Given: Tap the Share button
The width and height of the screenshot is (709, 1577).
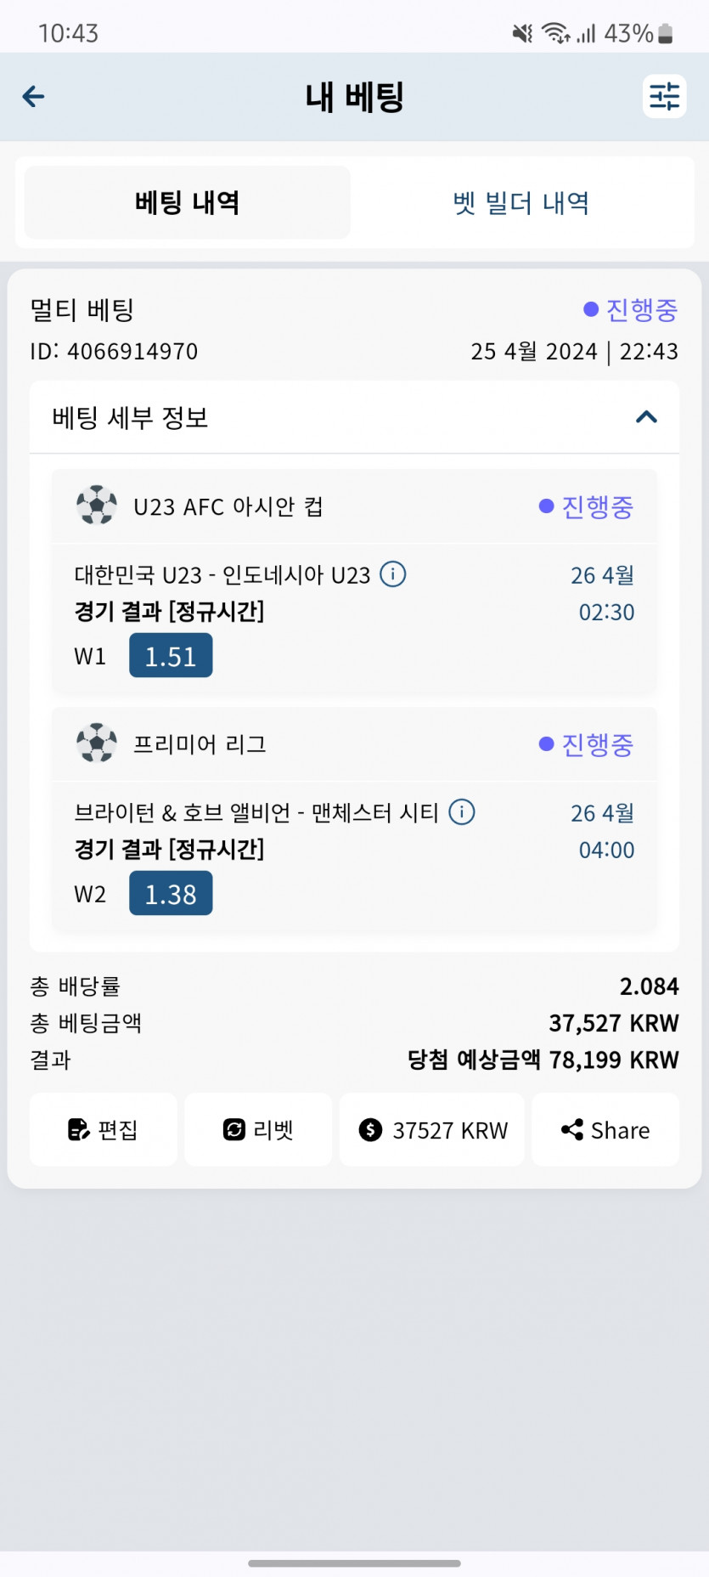Looking at the screenshot, I should click(x=605, y=1130).
